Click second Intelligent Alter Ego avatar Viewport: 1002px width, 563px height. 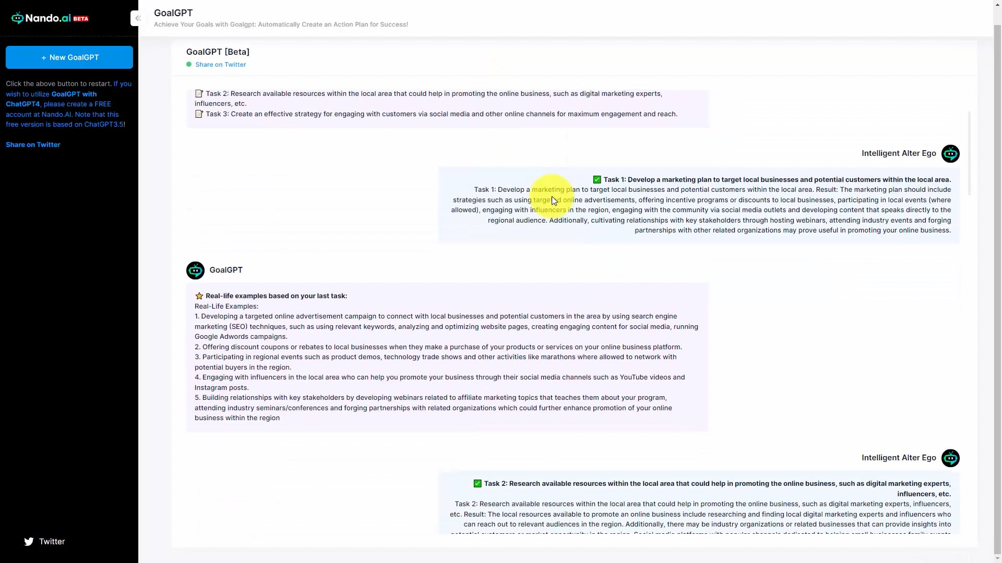[950, 458]
